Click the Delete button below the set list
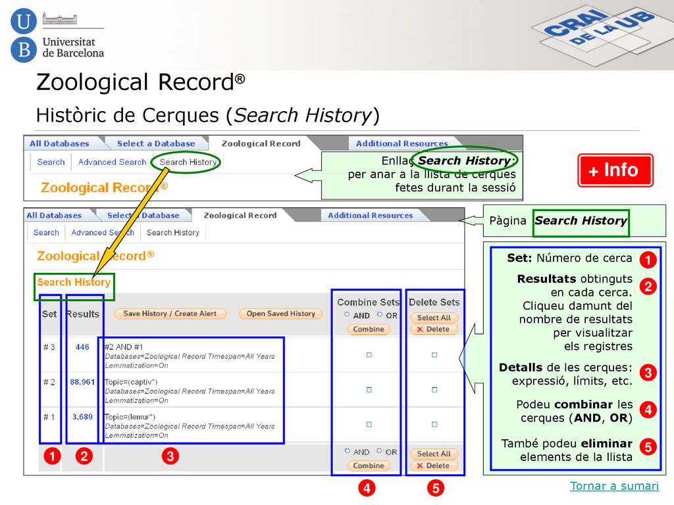 pyautogui.click(x=434, y=466)
